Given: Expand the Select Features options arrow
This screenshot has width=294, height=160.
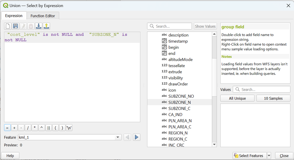Looking at the screenshot, I should tap(269, 156).
